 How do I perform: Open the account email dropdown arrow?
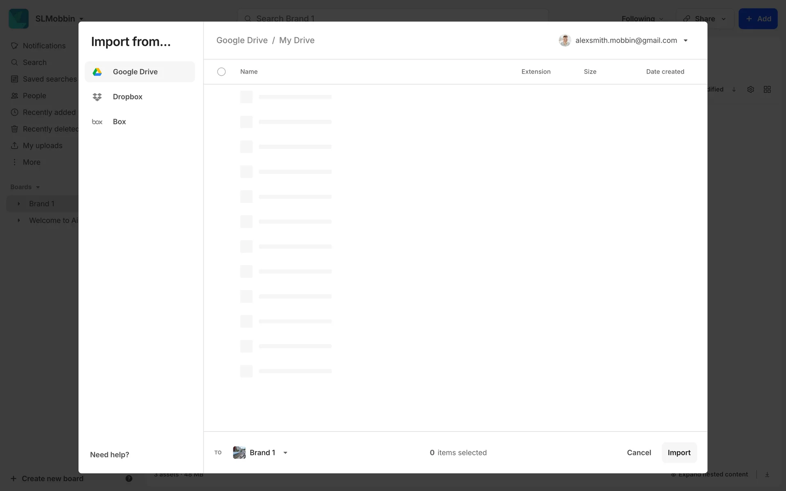686,41
